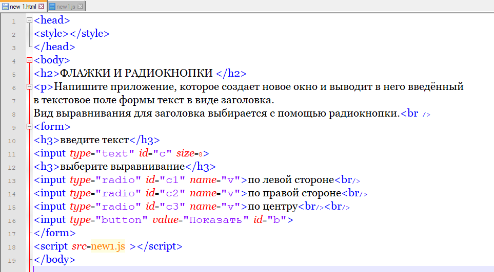Place cursor on the h2 heading text
This screenshot has width=494, height=272.
[136, 74]
